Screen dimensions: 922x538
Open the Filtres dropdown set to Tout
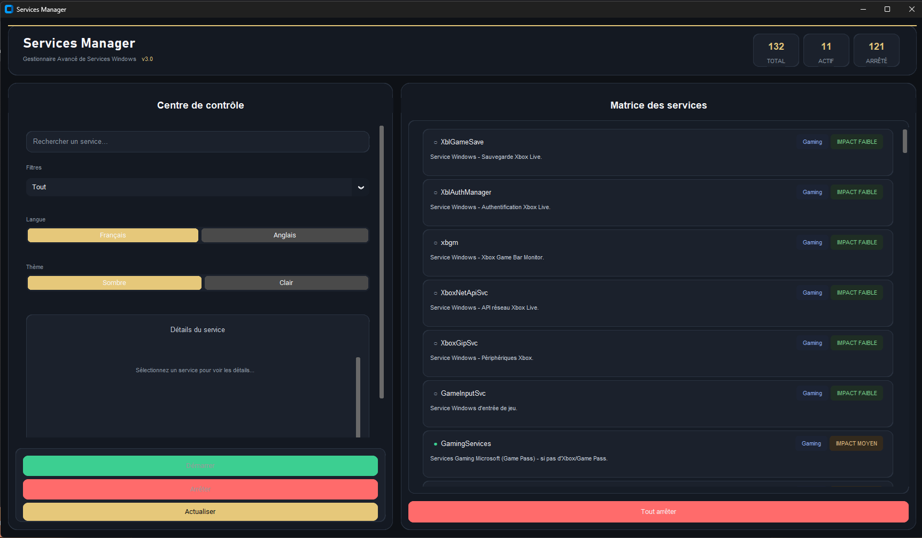(197, 187)
